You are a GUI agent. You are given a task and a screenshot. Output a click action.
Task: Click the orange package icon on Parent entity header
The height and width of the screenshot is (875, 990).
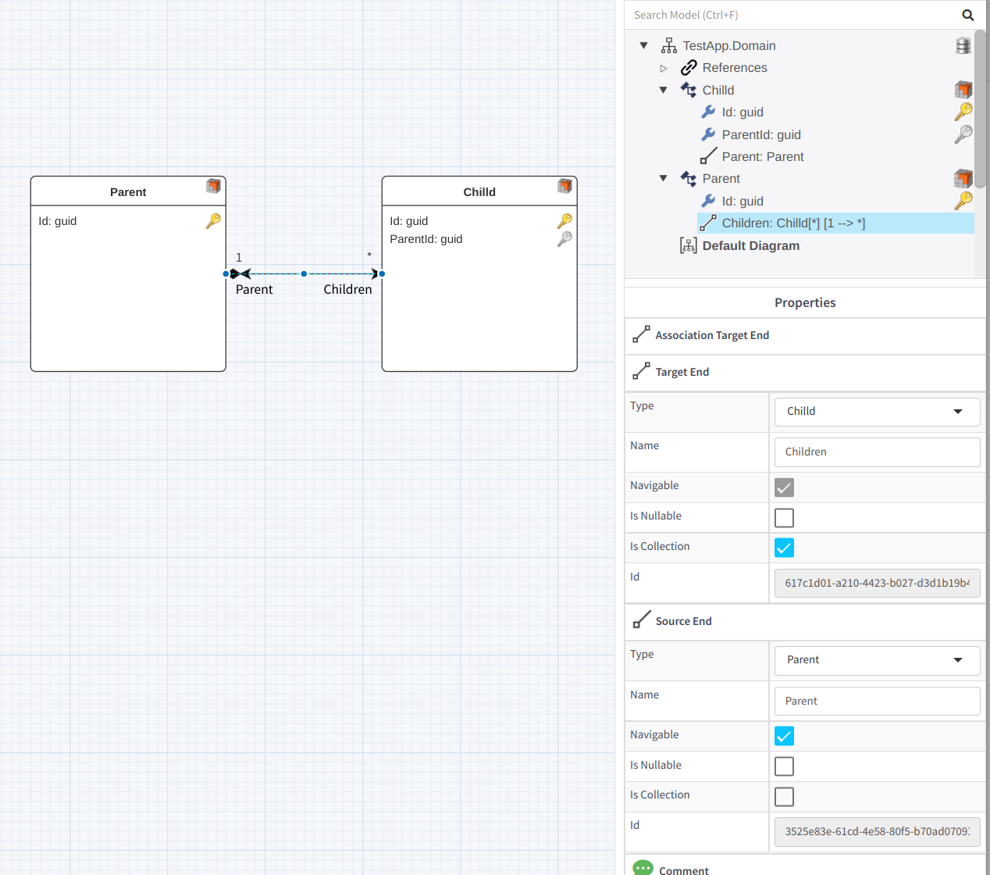212,186
